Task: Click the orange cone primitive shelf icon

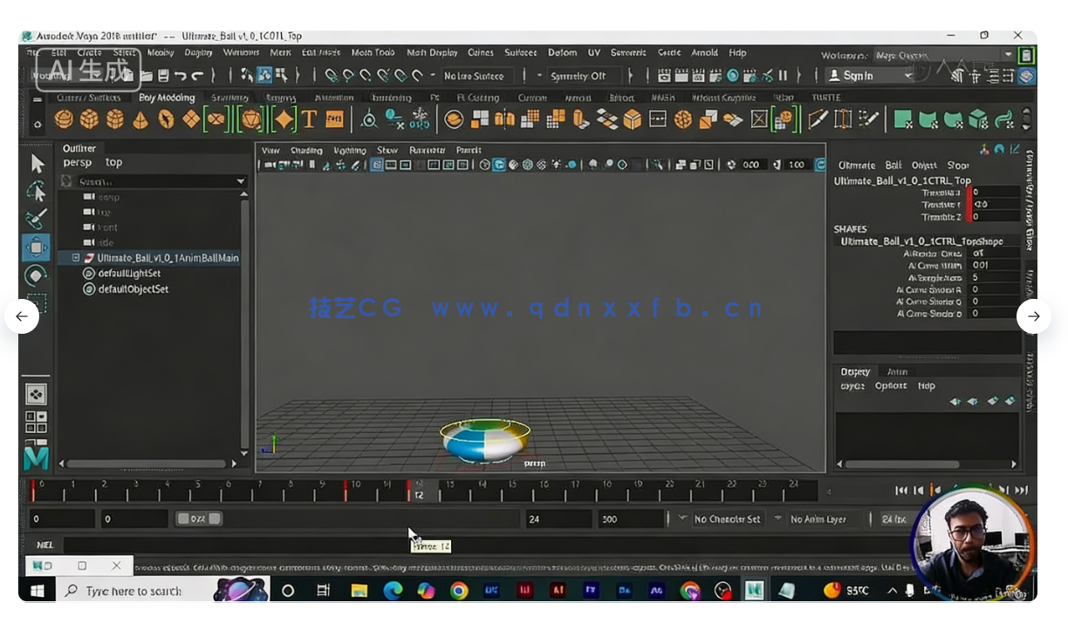Action: pyautogui.click(x=140, y=119)
